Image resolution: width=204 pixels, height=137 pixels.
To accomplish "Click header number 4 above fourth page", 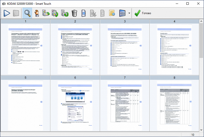I will [174, 21].
